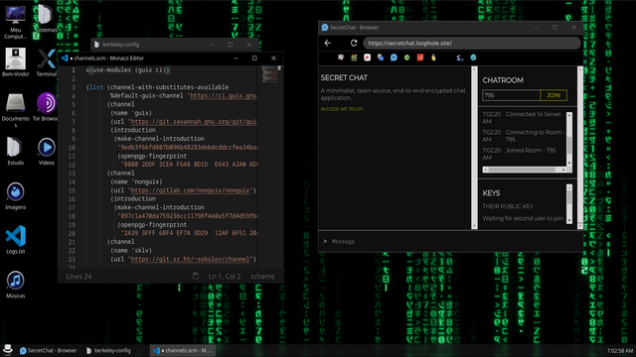Open the yellow padlock bookmark icon

coord(433,58)
